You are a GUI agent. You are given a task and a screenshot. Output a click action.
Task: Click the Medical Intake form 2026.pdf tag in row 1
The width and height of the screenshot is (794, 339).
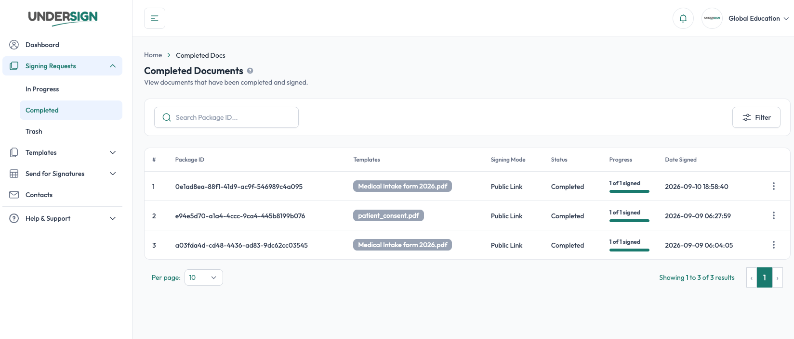(402, 186)
